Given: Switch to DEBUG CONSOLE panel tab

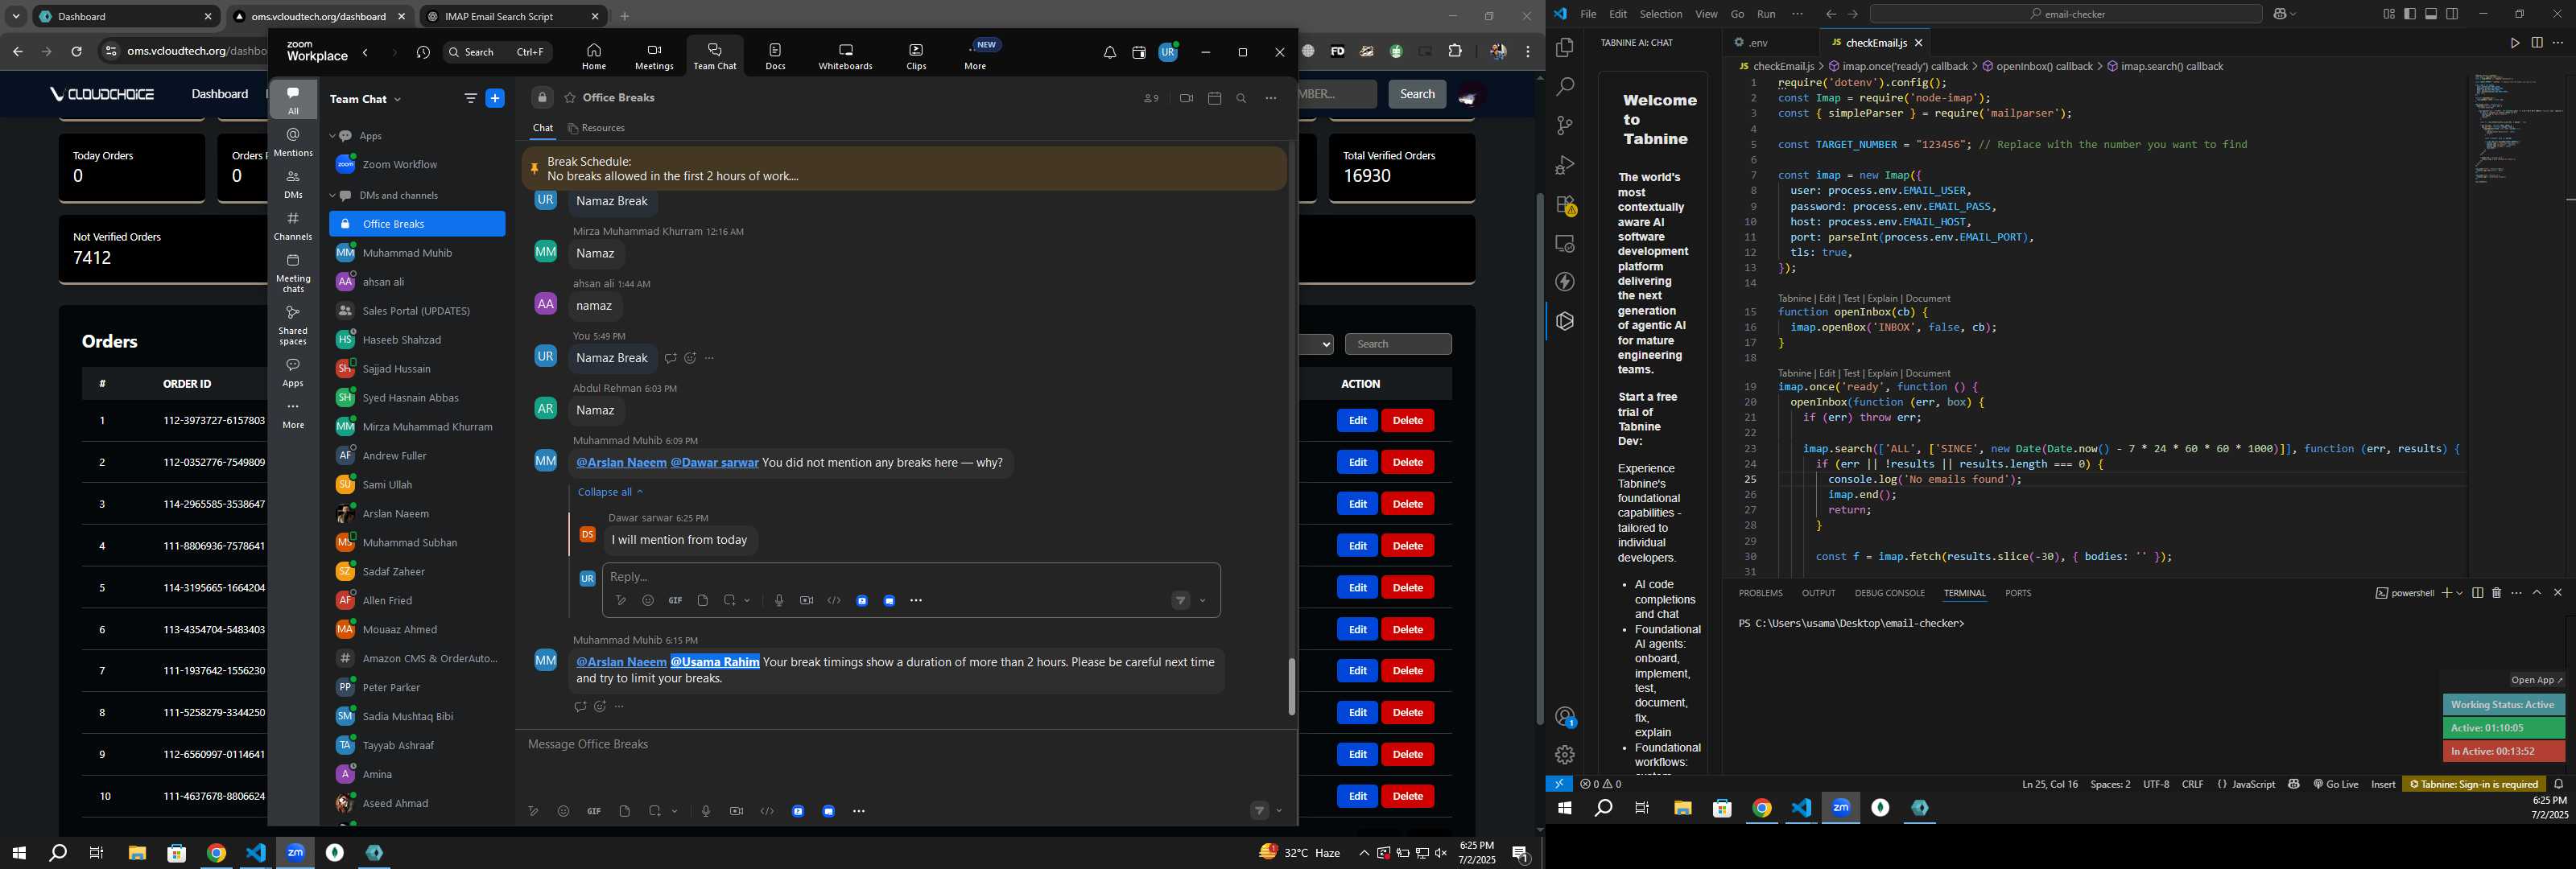Looking at the screenshot, I should tap(1889, 593).
